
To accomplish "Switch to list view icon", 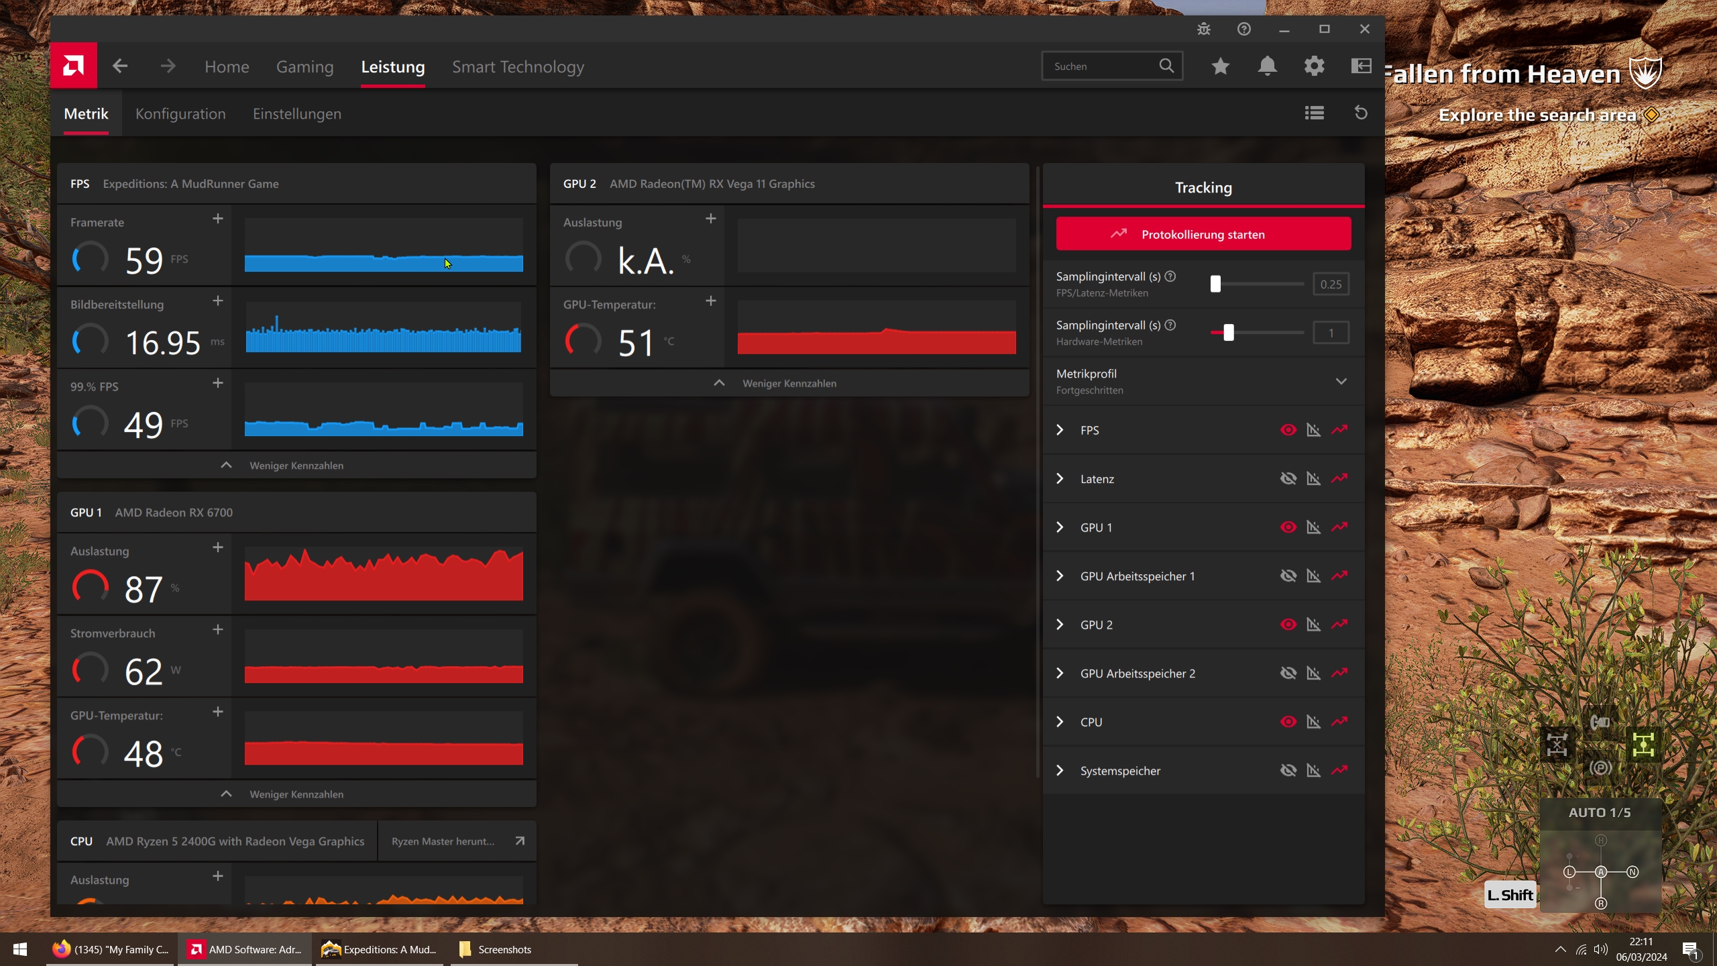I will (x=1314, y=113).
